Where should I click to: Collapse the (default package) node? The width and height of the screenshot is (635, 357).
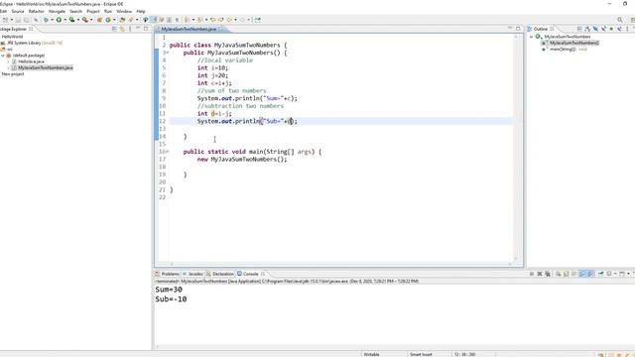coord(3,56)
